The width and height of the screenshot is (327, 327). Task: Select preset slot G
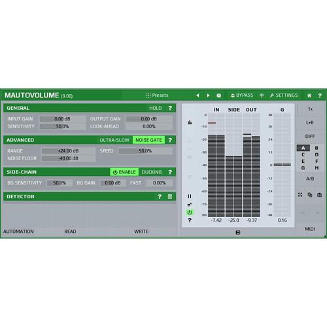303,168
